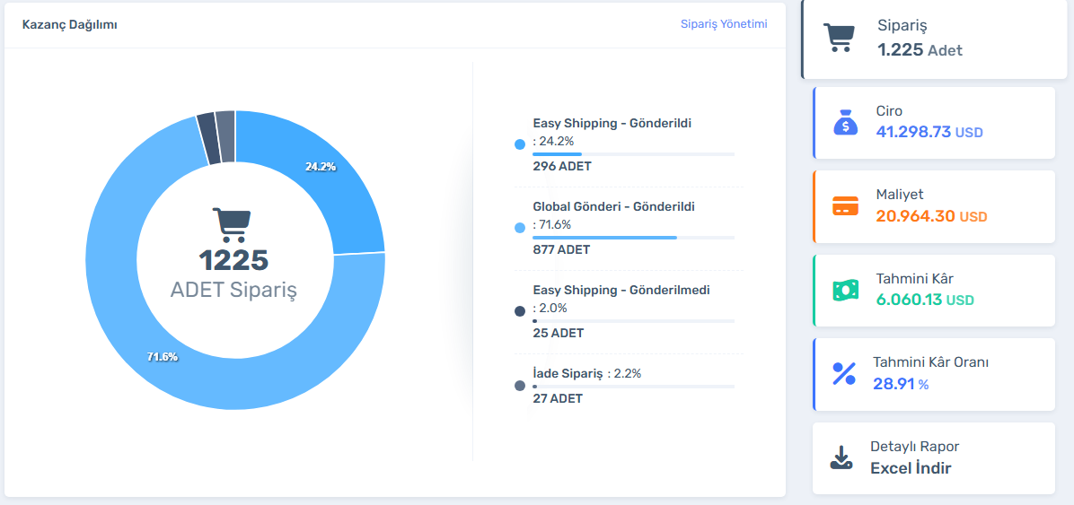Select the Sipariş 1.225 Adet tab card
Screen dimensions: 1074x505
934,40
